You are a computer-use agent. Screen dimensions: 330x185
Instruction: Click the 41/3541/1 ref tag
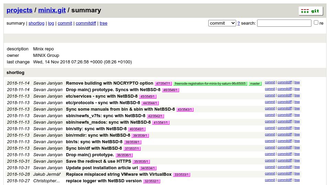coord(161,123)
